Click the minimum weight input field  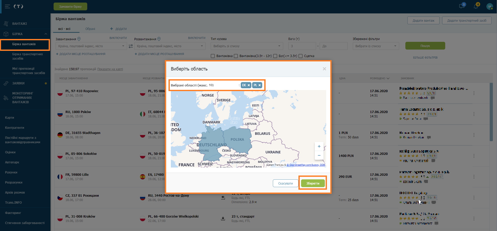coord(302,46)
